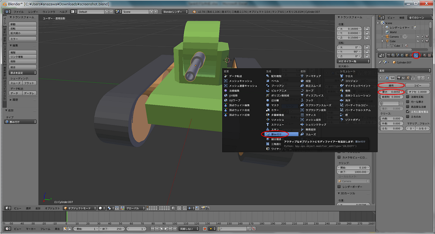Enable the Flip Normals (法線を反転) checkbox

[x=408, y=97]
